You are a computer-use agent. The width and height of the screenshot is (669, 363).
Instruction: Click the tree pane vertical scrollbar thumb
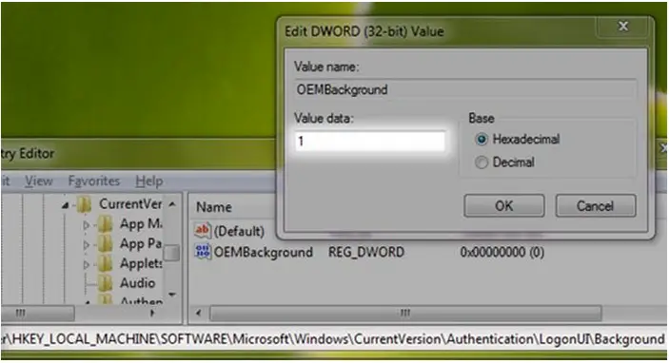[172, 253]
